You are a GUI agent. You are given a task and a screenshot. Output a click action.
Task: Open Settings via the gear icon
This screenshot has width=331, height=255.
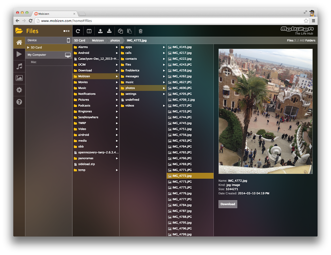pos(19,90)
